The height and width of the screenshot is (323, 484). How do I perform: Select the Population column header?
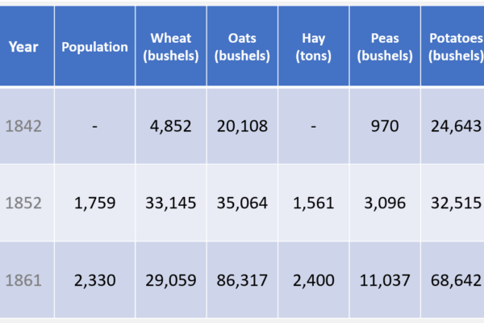pos(94,47)
